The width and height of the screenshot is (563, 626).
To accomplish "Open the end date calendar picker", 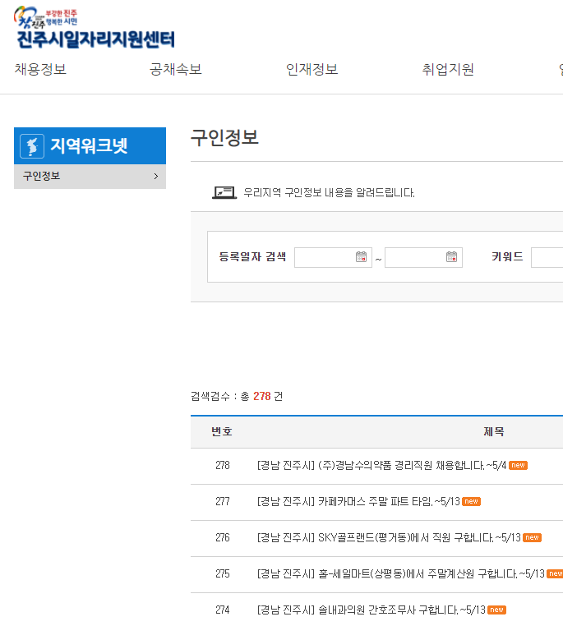I will (x=451, y=256).
